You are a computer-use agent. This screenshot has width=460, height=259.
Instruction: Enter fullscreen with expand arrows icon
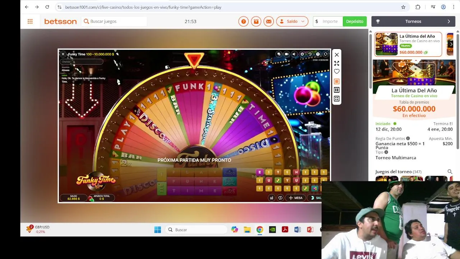(x=337, y=63)
